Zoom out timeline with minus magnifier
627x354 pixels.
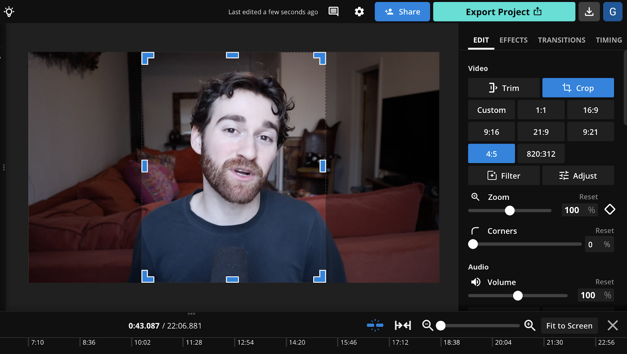pos(428,325)
